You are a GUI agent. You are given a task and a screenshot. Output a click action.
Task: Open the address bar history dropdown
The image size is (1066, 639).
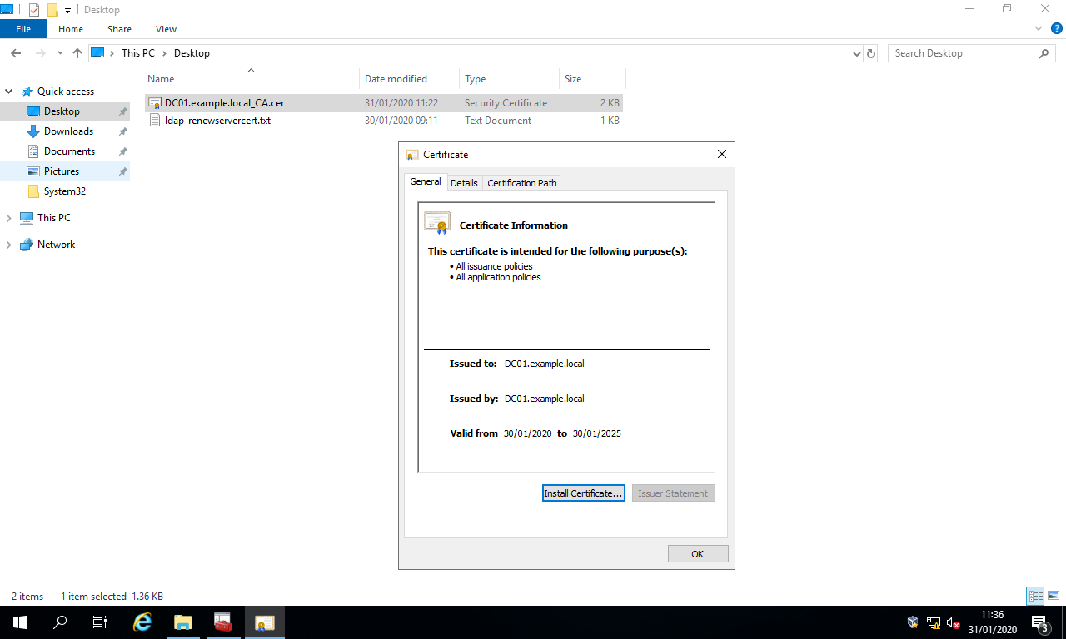pyautogui.click(x=856, y=52)
